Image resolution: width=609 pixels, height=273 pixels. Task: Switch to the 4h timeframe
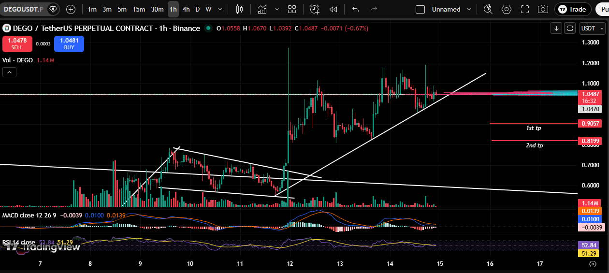pos(186,9)
